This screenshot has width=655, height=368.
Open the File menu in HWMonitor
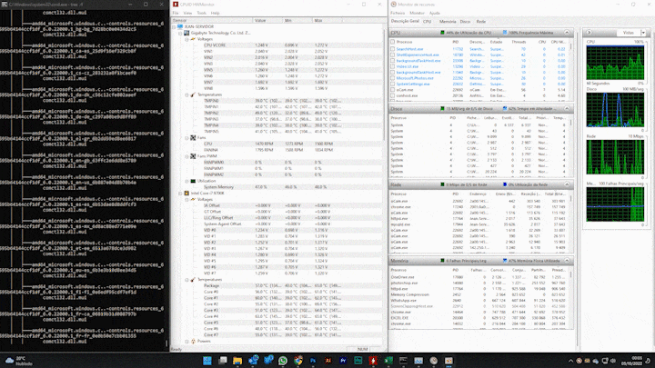(x=176, y=13)
